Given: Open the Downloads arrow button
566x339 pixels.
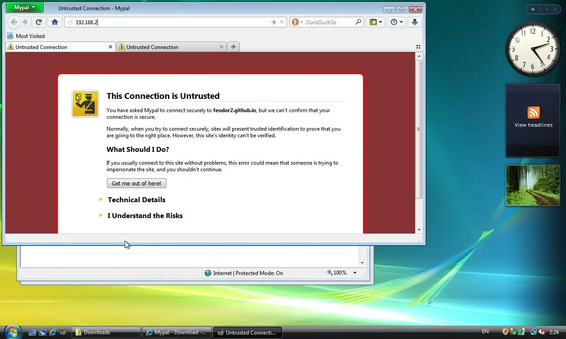Looking at the screenshot, I should pos(415,22).
